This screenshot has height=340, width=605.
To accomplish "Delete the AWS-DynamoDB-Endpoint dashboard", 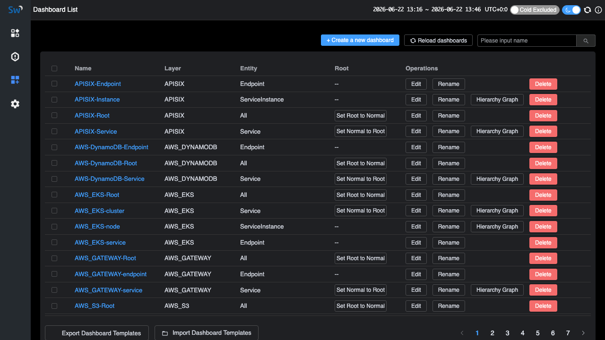I will tap(543, 147).
